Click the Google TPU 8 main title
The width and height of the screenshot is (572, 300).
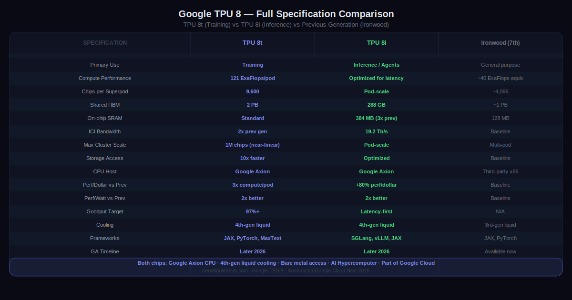coord(286,14)
